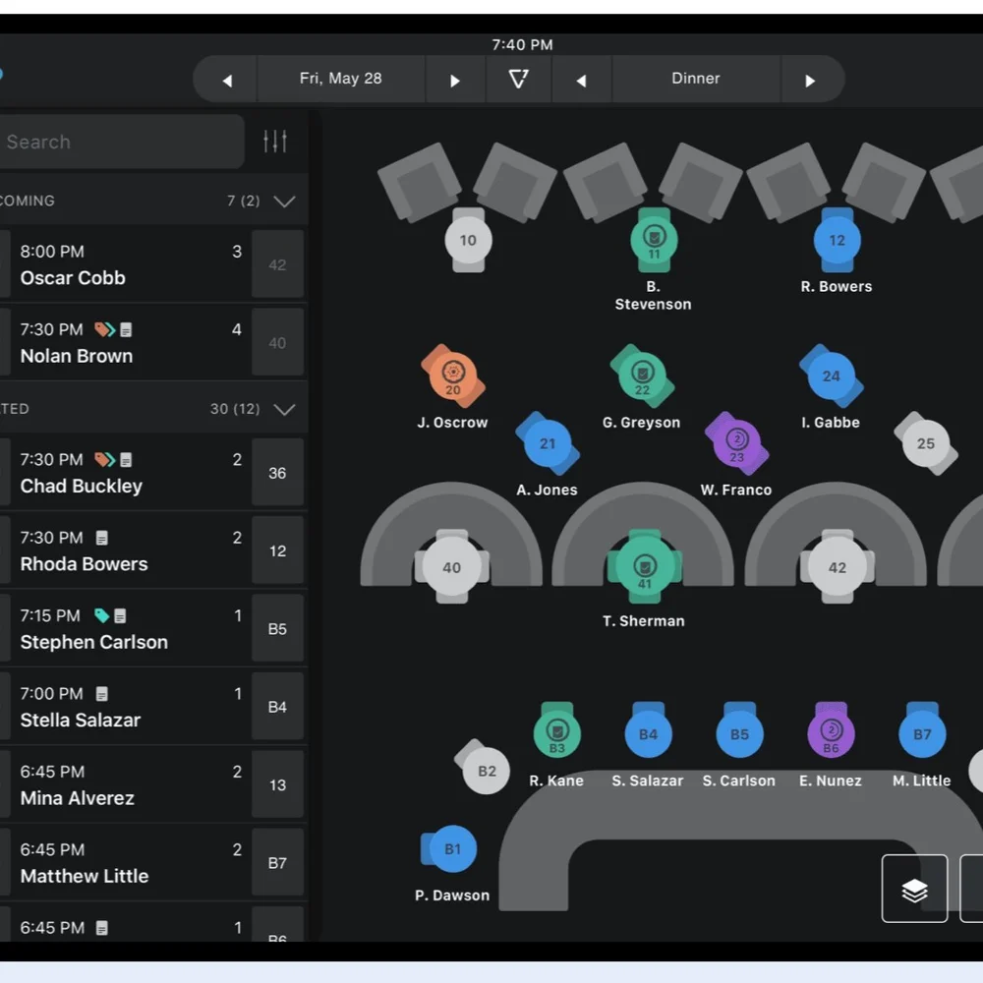Image resolution: width=983 pixels, height=983 pixels.
Task: Open the filter funnel icon in top bar
Action: coord(519,79)
